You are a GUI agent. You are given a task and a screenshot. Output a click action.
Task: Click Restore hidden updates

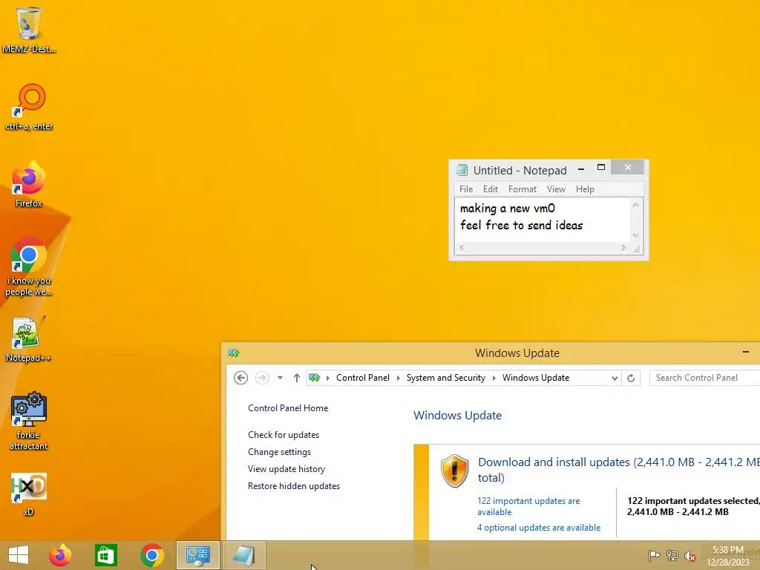point(294,485)
